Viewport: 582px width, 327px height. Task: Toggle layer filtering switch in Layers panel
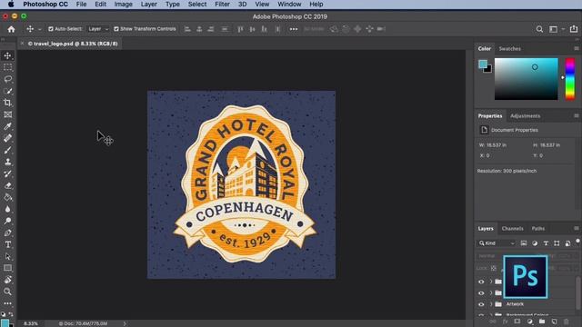(577, 241)
